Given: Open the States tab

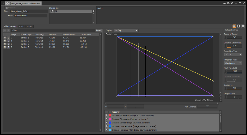Looking at the screenshot, I should click(x=29, y=26).
